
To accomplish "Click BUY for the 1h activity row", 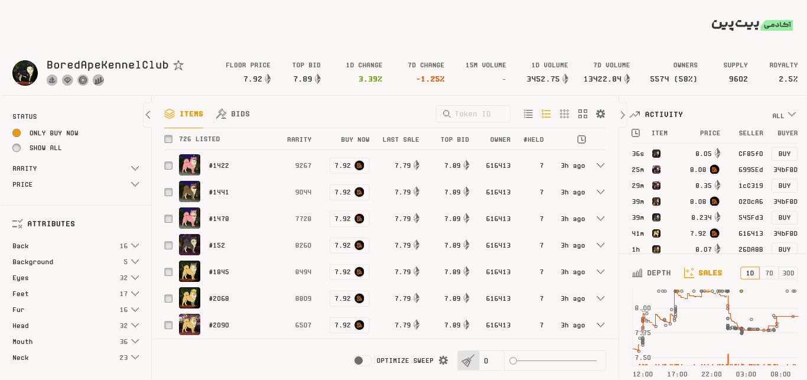I will (785, 249).
